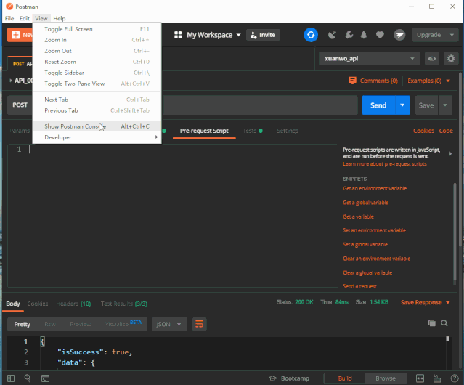
Task: Open JSON format dropdown
Action: (169, 324)
